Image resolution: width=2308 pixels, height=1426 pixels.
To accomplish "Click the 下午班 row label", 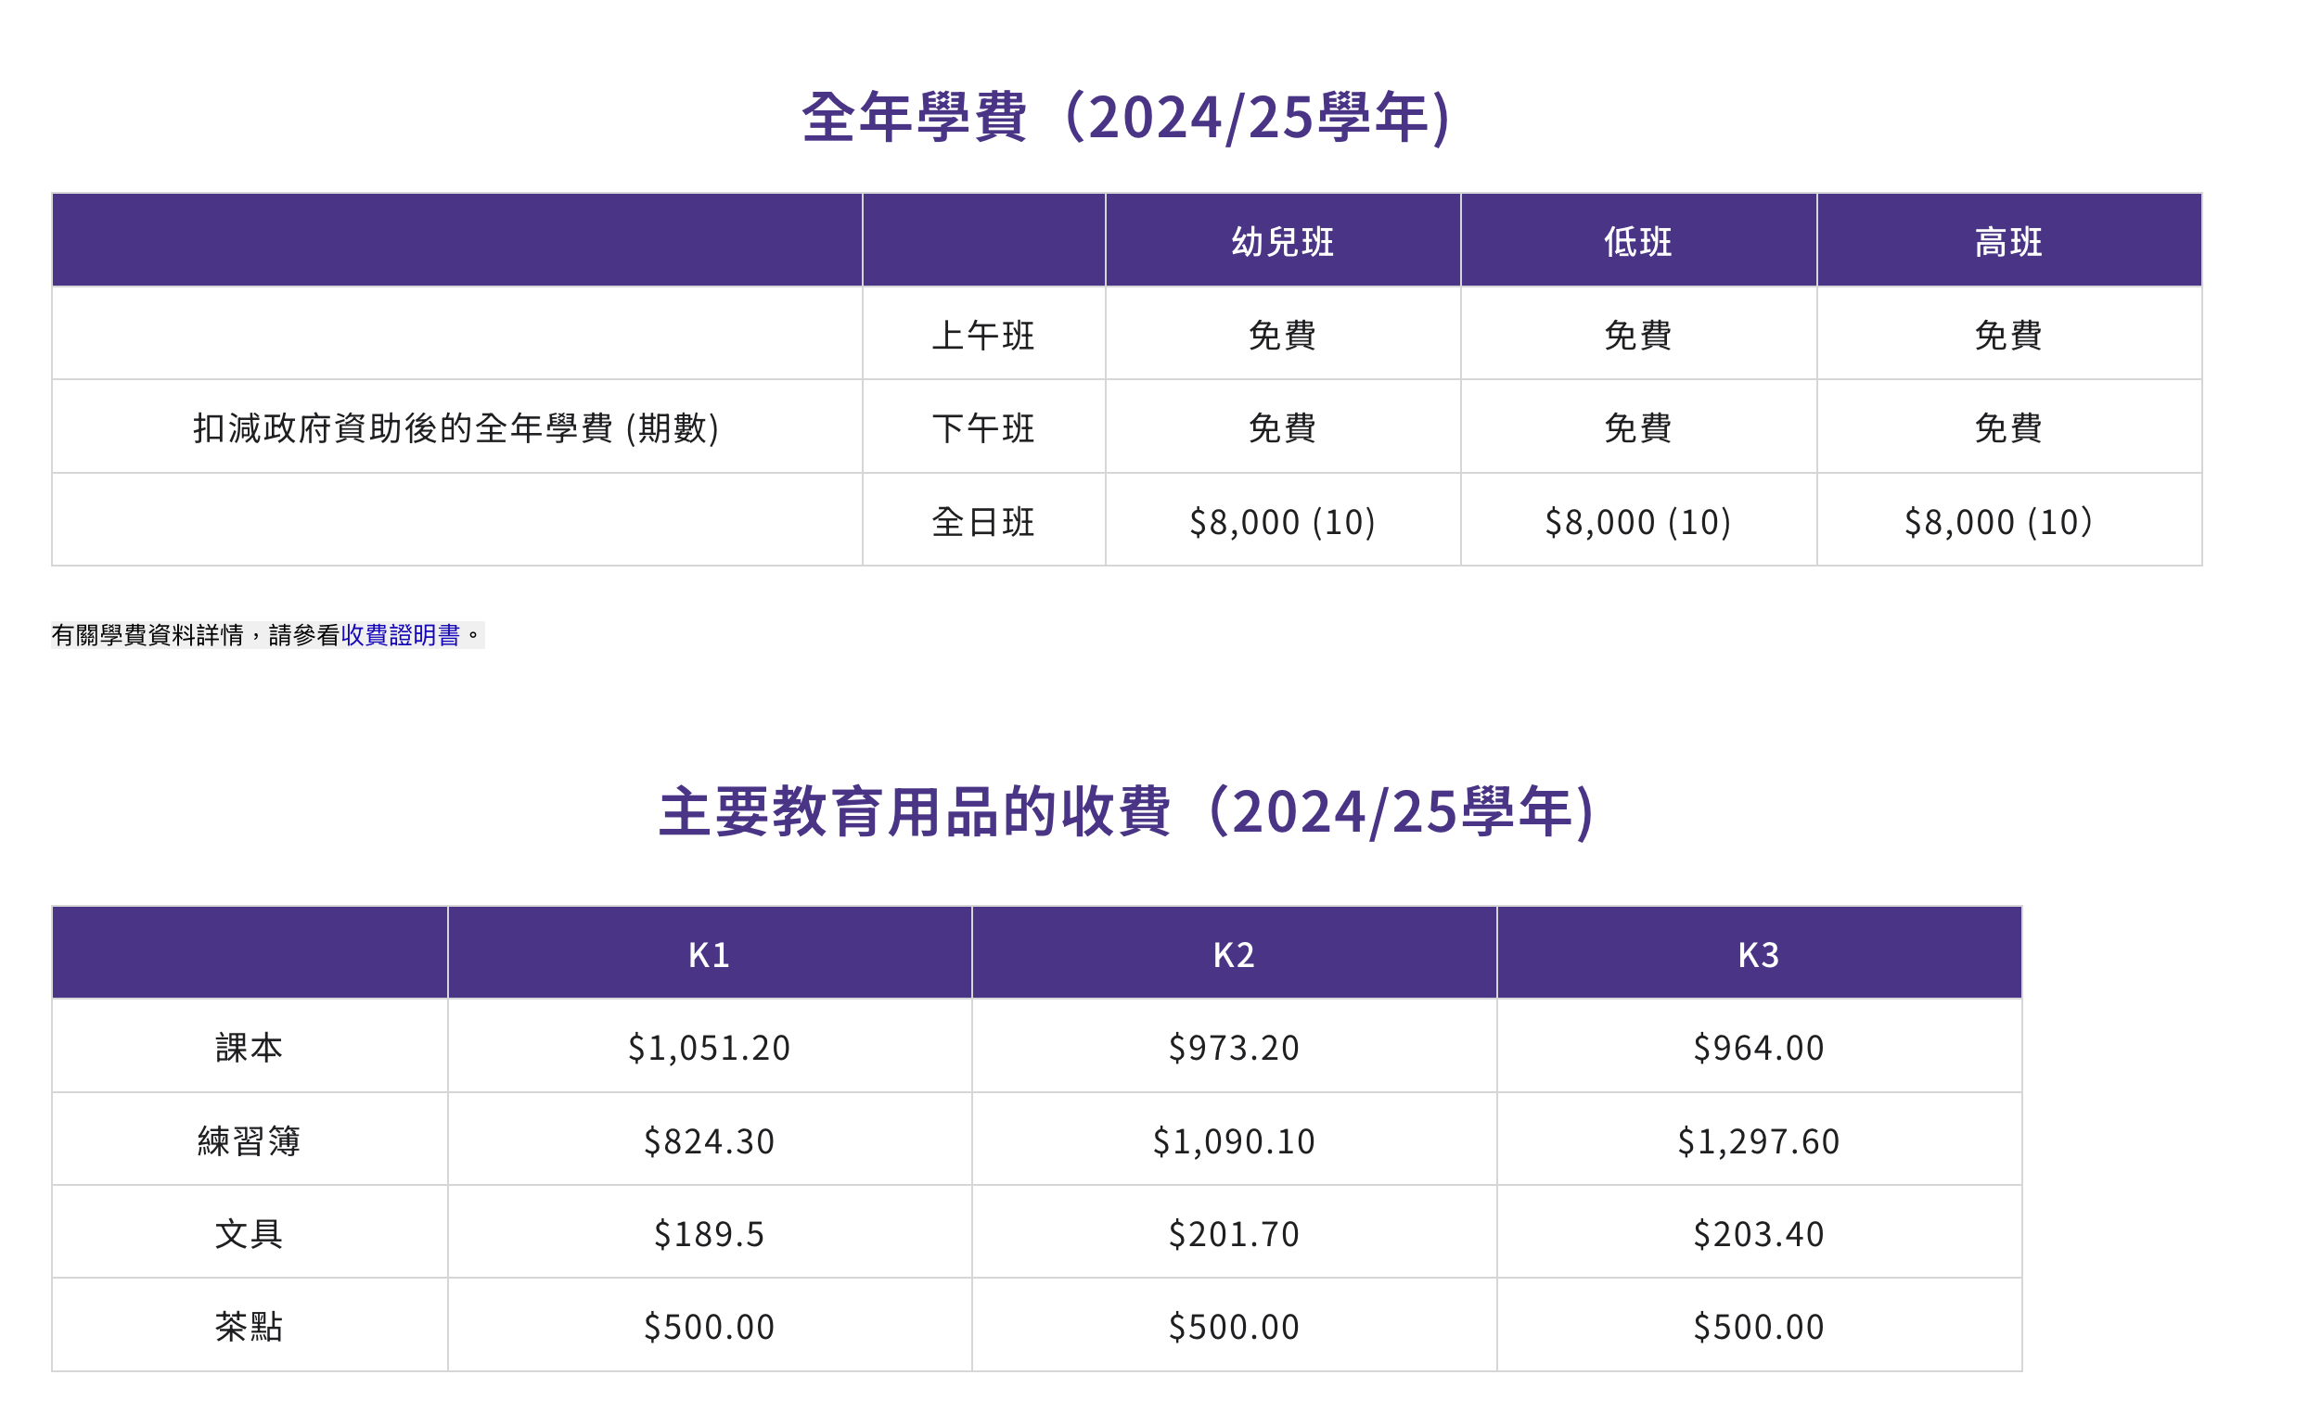I will [983, 428].
